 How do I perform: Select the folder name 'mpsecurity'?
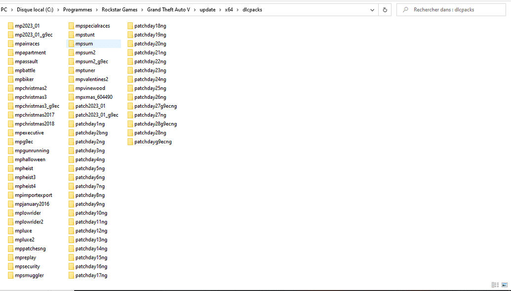27,266
